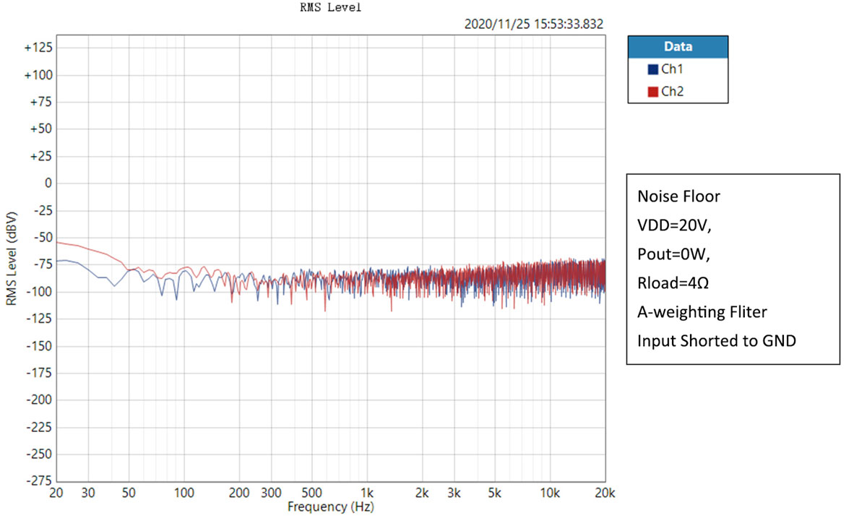
Task: Click the 20k tick on the frequency axis
Action: click(x=604, y=493)
